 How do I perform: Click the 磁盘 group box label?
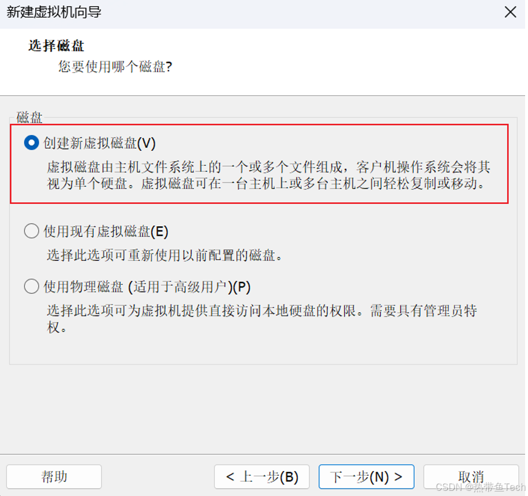click(x=29, y=118)
